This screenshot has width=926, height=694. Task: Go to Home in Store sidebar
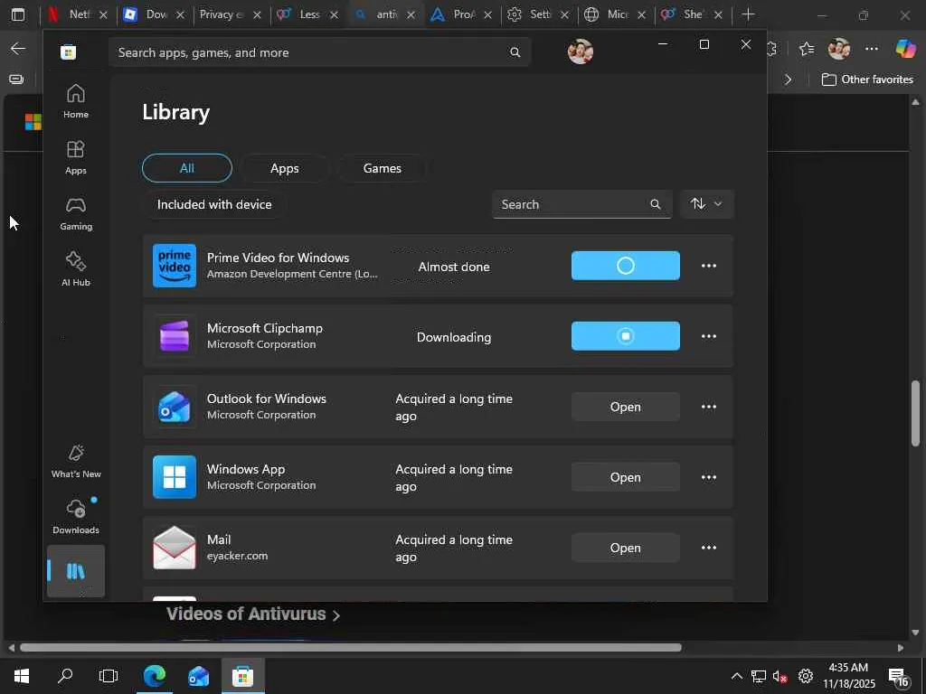point(76,101)
